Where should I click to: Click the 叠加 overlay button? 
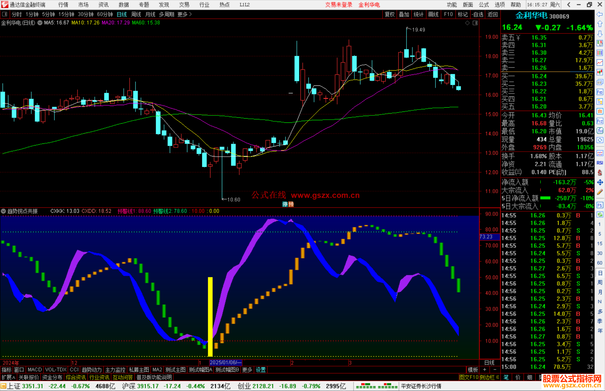[404, 14]
